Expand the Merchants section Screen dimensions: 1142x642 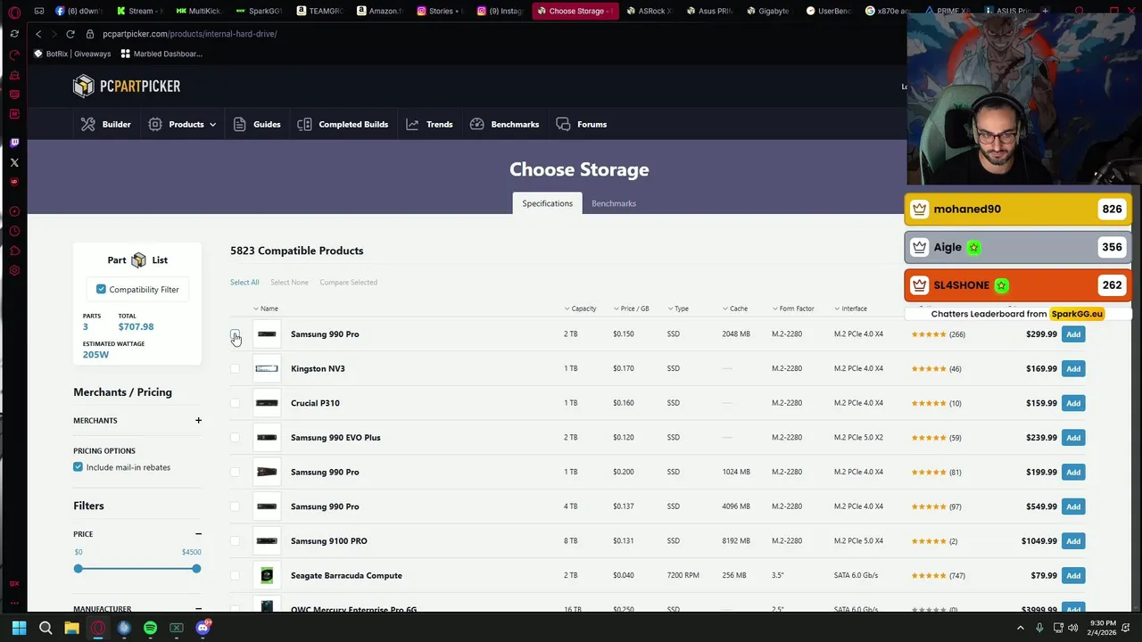click(x=198, y=420)
